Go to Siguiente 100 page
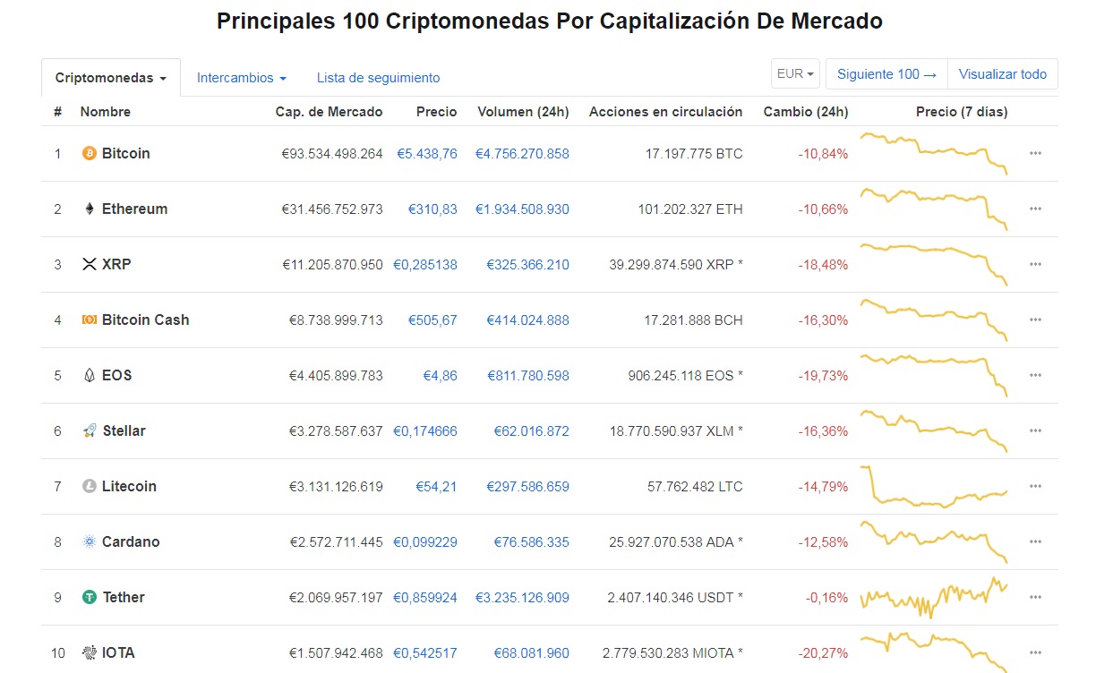This screenshot has width=1096, height=673. click(886, 74)
